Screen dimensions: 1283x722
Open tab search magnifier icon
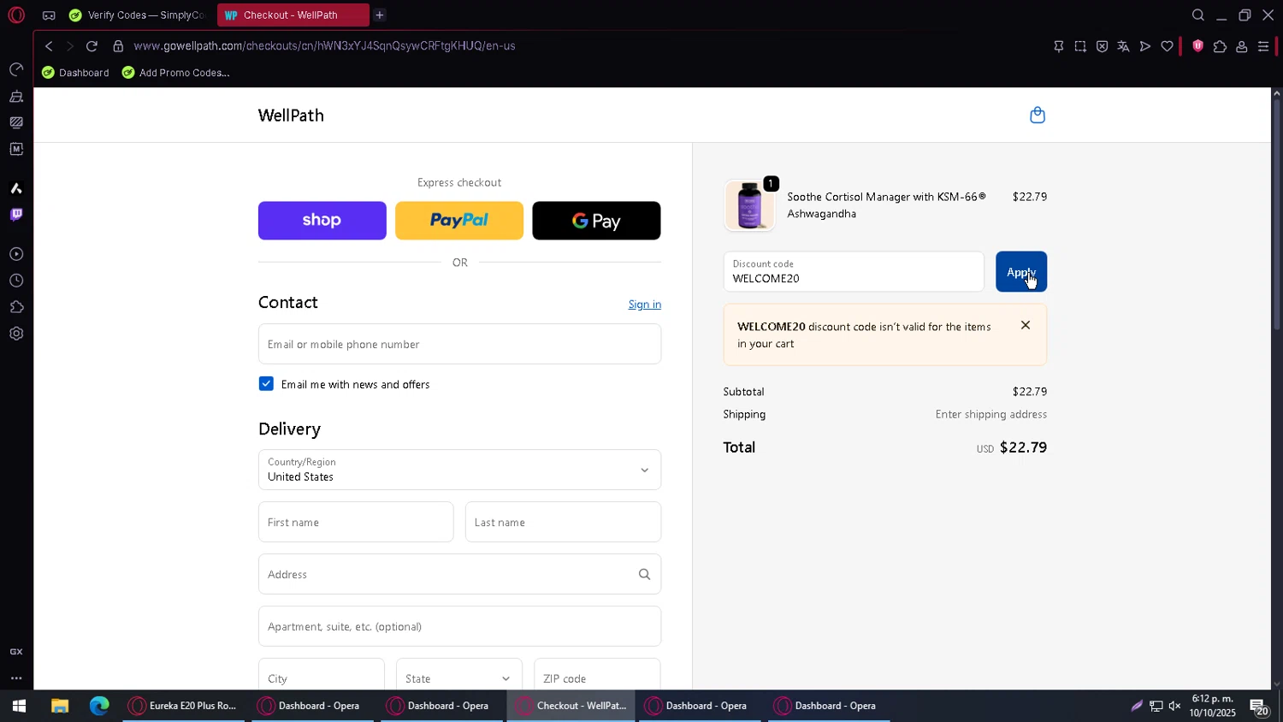(x=1198, y=15)
